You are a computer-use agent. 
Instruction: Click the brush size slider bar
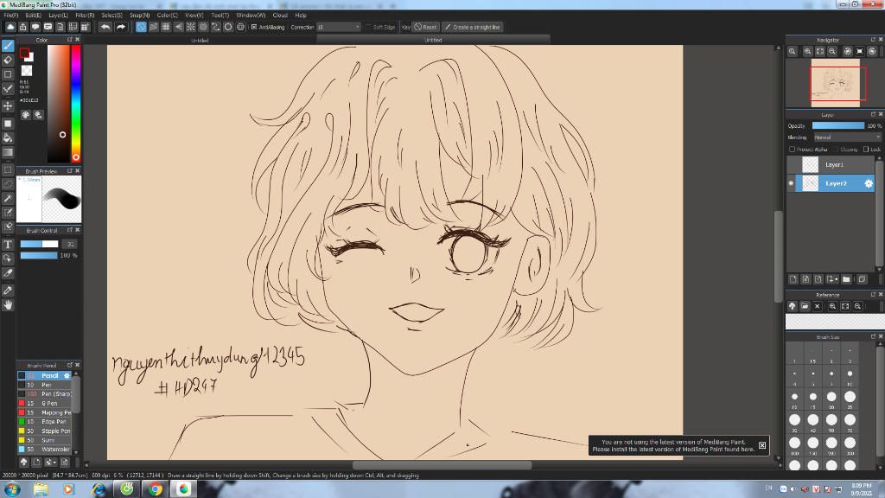[x=39, y=244]
